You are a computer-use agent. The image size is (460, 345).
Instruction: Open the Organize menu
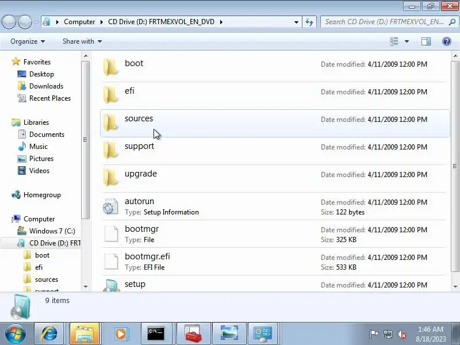(28, 41)
